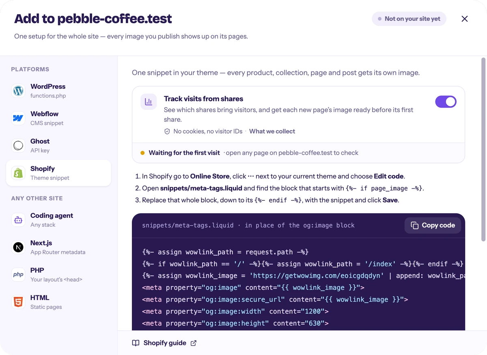Click step 3 Replace that whole block

pos(267,200)
